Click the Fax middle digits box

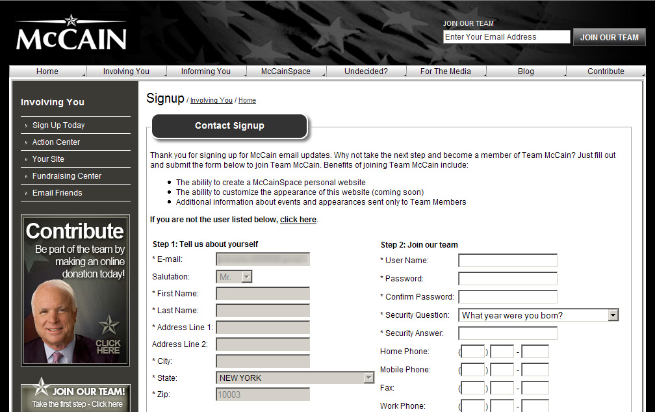tap(502, 388)
